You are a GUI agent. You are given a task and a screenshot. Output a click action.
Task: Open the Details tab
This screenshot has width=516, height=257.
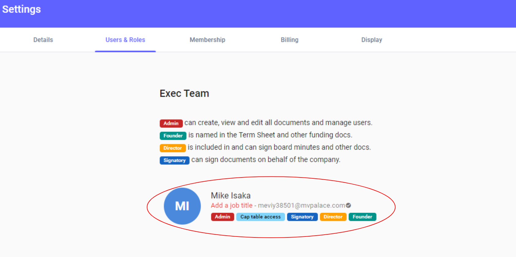click(43, 40)
